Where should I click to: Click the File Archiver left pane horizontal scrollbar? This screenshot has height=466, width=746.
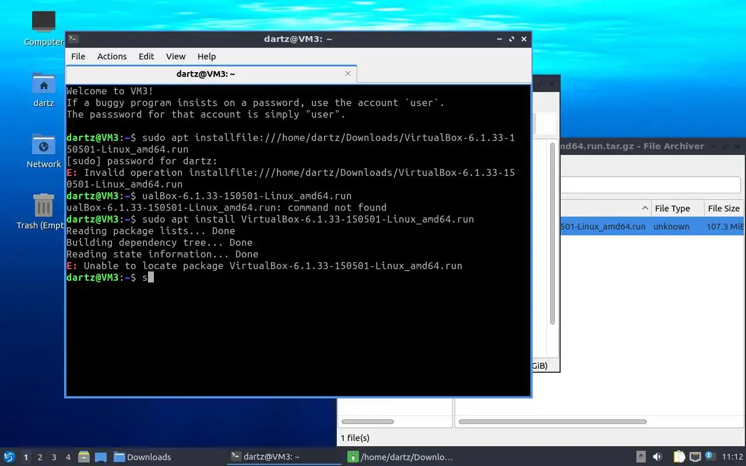click(368, 422)
